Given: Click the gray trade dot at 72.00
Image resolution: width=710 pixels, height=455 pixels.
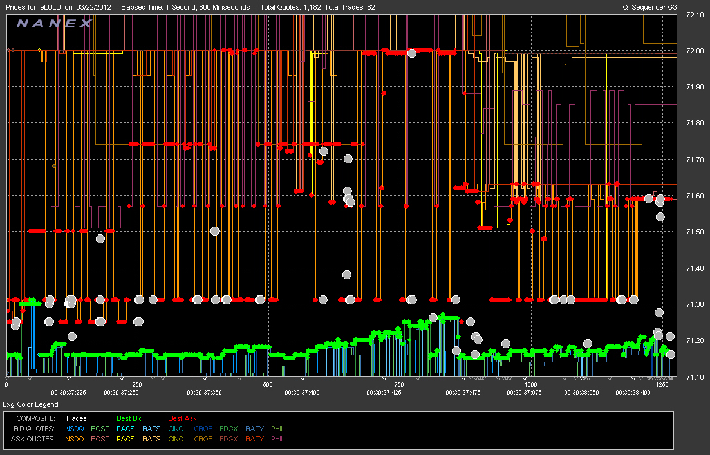Looking at the screenshot, I should [411, 53].
